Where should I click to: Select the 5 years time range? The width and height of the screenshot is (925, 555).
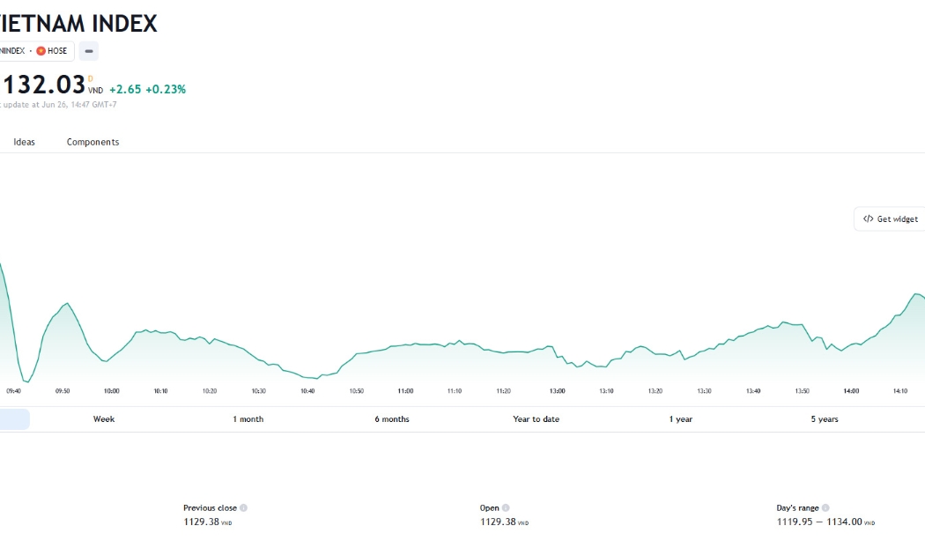[824, 419]
